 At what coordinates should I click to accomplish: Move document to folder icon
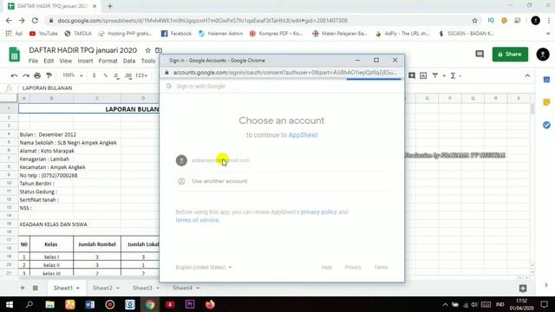click(x=159, y=50)
